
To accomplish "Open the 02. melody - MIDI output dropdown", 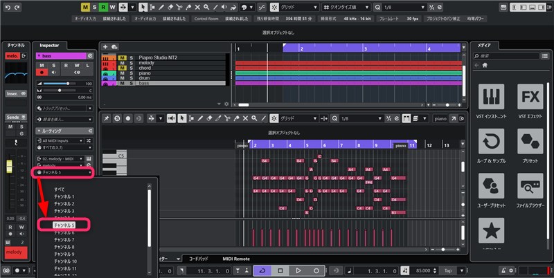I will 60,159.
